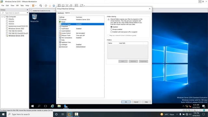Click Cancel in Virtual Machine Settings
Screen dimensions: 208x117
tap(136, 102)
